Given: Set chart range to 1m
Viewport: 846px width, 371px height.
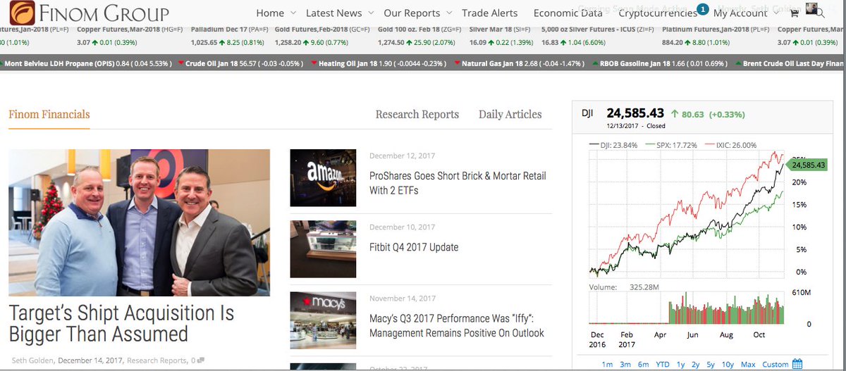Looking at the screenshot, I should point(607,365).
